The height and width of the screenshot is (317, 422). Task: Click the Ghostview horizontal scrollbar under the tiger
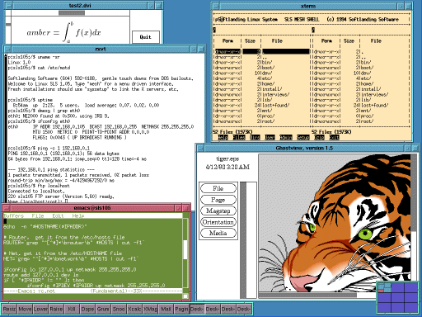(x=335, y=296)
